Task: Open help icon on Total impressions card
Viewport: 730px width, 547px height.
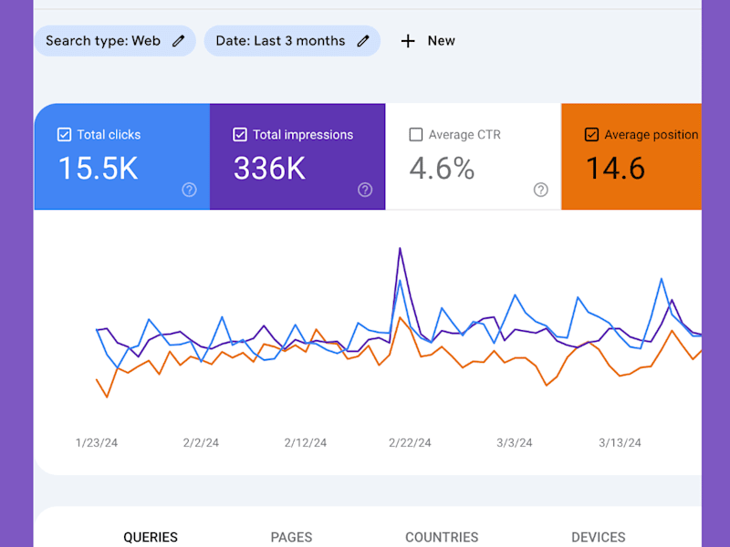Action: click(x=365, y=190)
